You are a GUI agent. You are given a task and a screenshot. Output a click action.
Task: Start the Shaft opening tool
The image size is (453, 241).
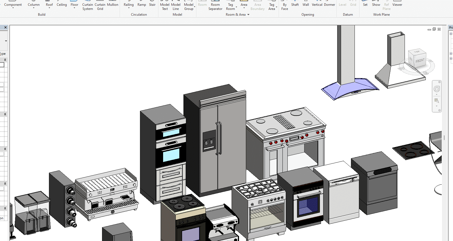pos(295,4)
